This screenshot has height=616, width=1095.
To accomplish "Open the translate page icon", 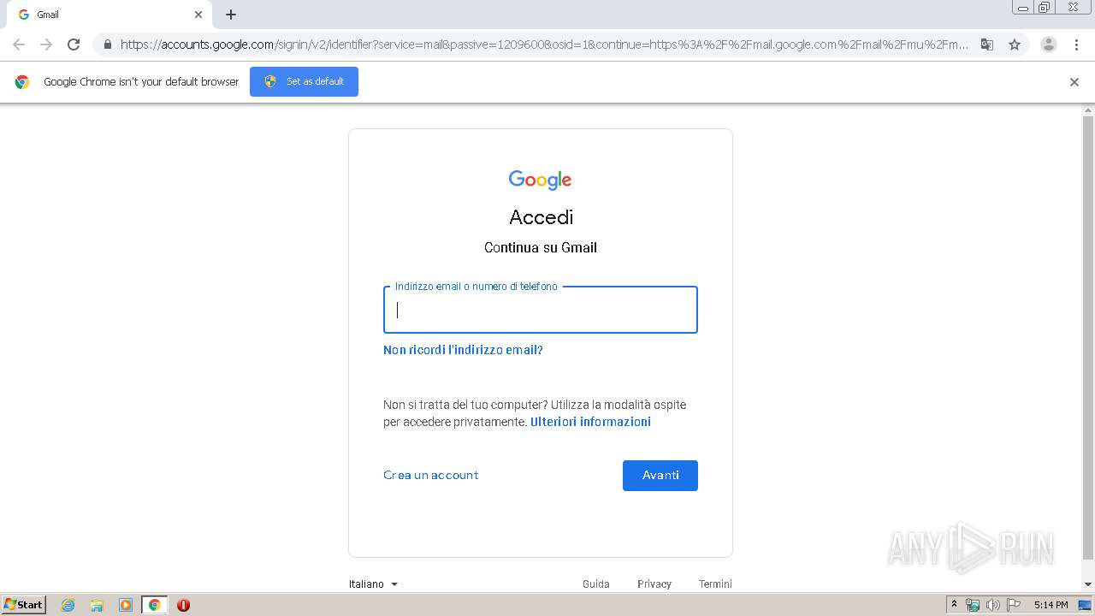I will [987, 44].
